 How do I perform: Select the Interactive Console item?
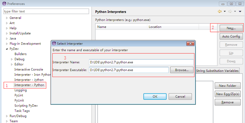pyautogui.click(x=28, y=70)
